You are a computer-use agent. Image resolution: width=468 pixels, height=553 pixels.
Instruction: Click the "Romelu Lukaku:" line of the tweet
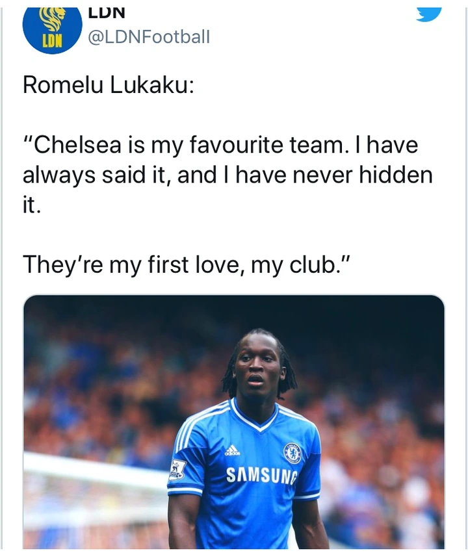(x=108, y=85)
